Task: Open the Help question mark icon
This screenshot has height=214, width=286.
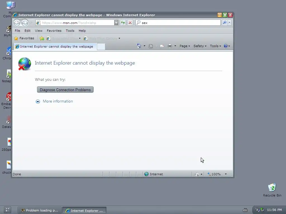Action: click(x=226, y=46)
